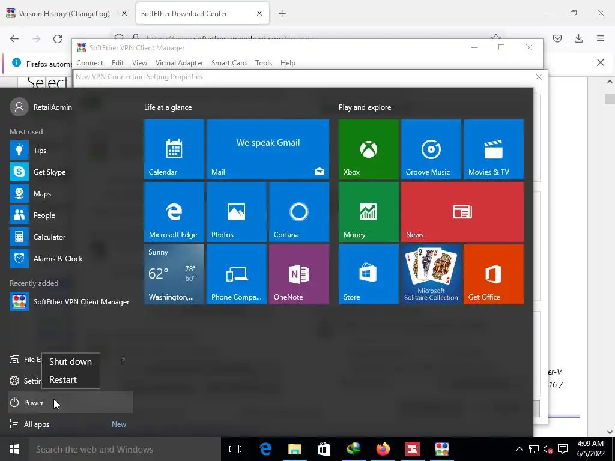Show hidden tray icons chevron
Image resolution: width=615 pixels, height=461 pixels.
[x=519, y=449]
